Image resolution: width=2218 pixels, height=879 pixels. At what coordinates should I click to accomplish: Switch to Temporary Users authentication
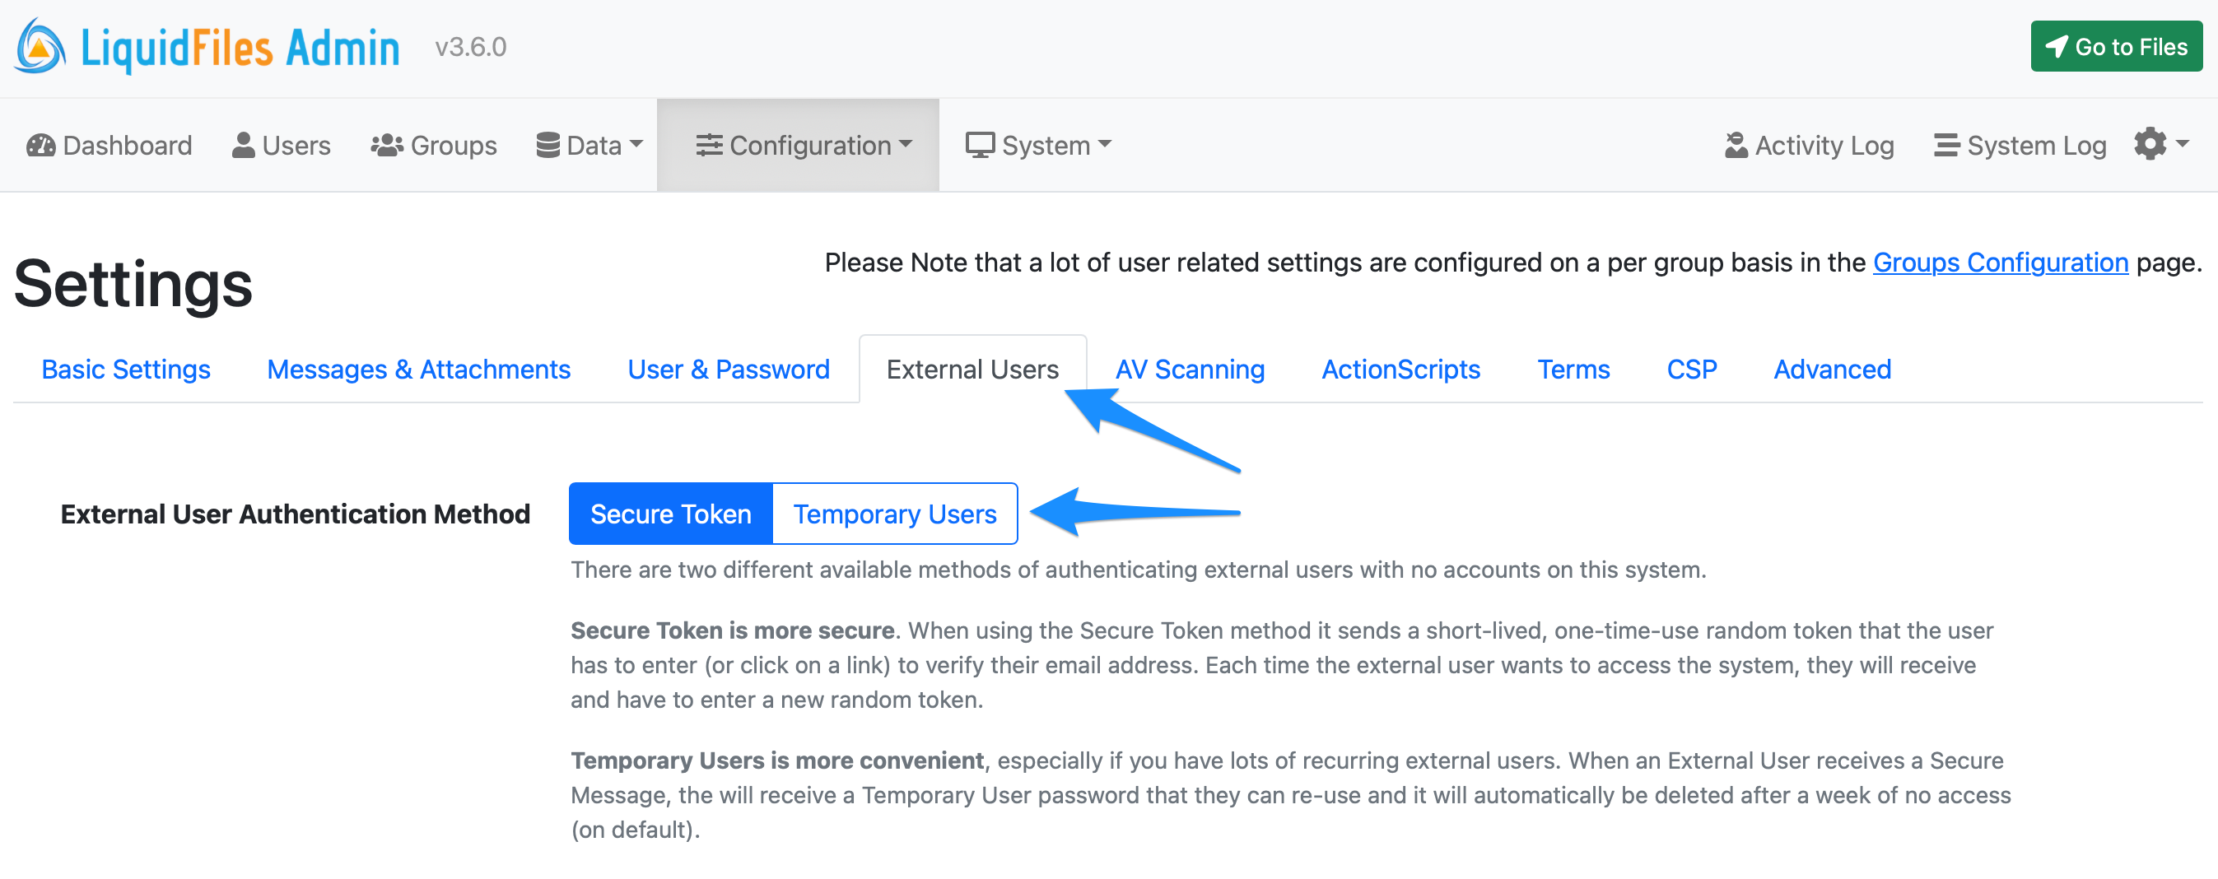(895, 513)
